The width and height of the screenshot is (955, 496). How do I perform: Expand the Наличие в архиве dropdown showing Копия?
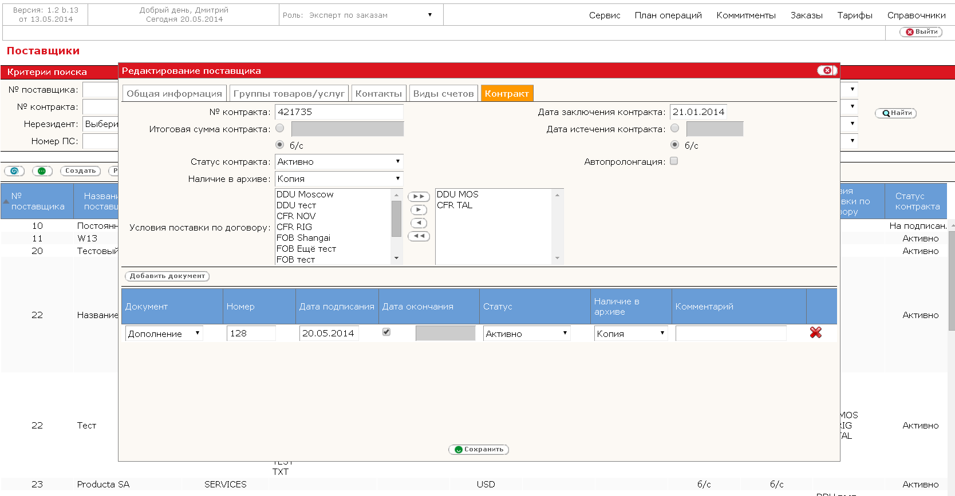click(x=339, y=179)
